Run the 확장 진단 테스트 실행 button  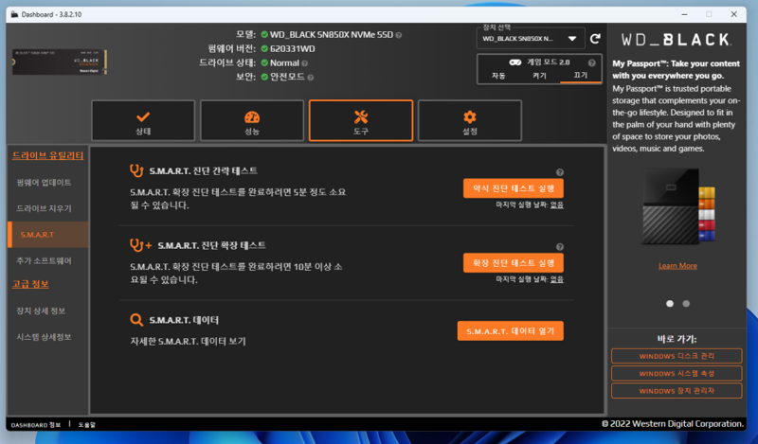[514, 263]
